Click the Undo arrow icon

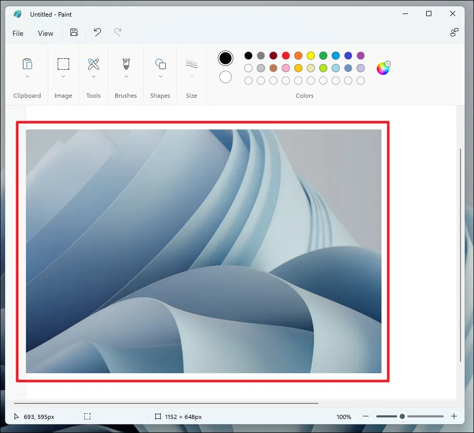(97, 33)
